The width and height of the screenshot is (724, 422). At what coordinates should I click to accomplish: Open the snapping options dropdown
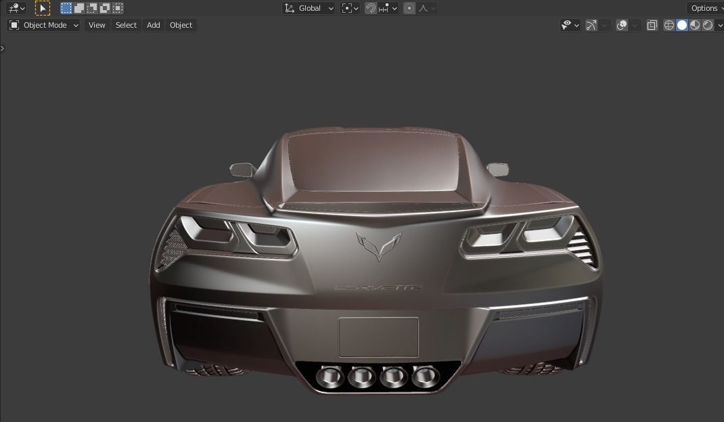388,8
